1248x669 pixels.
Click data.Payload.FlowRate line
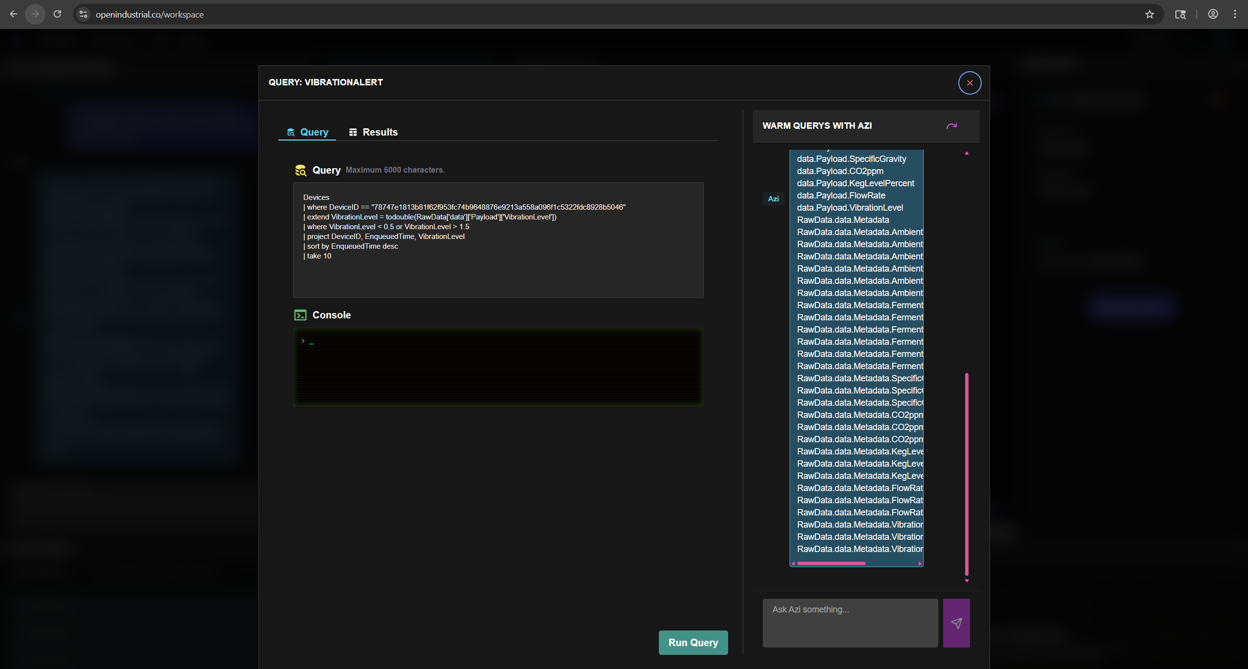point(841,196)
